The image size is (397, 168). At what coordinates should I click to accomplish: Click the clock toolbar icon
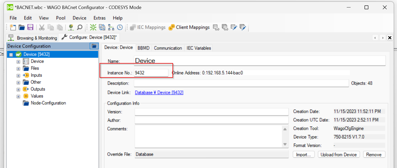point(120,27)
